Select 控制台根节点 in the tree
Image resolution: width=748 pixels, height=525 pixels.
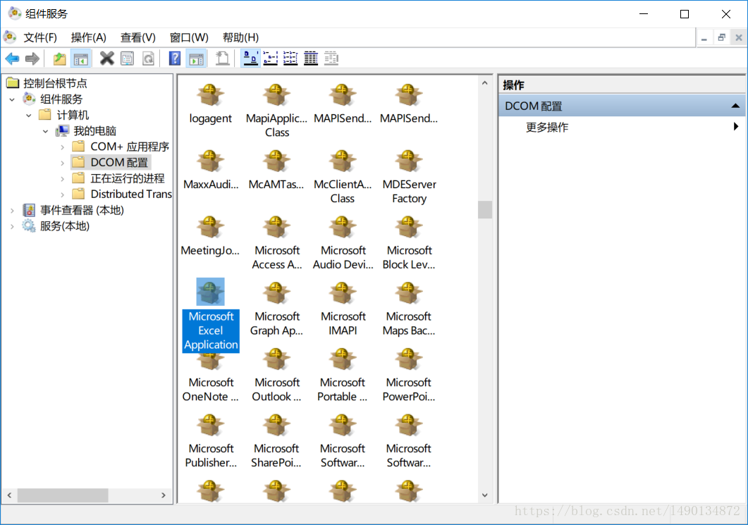[x=47, y=83]
